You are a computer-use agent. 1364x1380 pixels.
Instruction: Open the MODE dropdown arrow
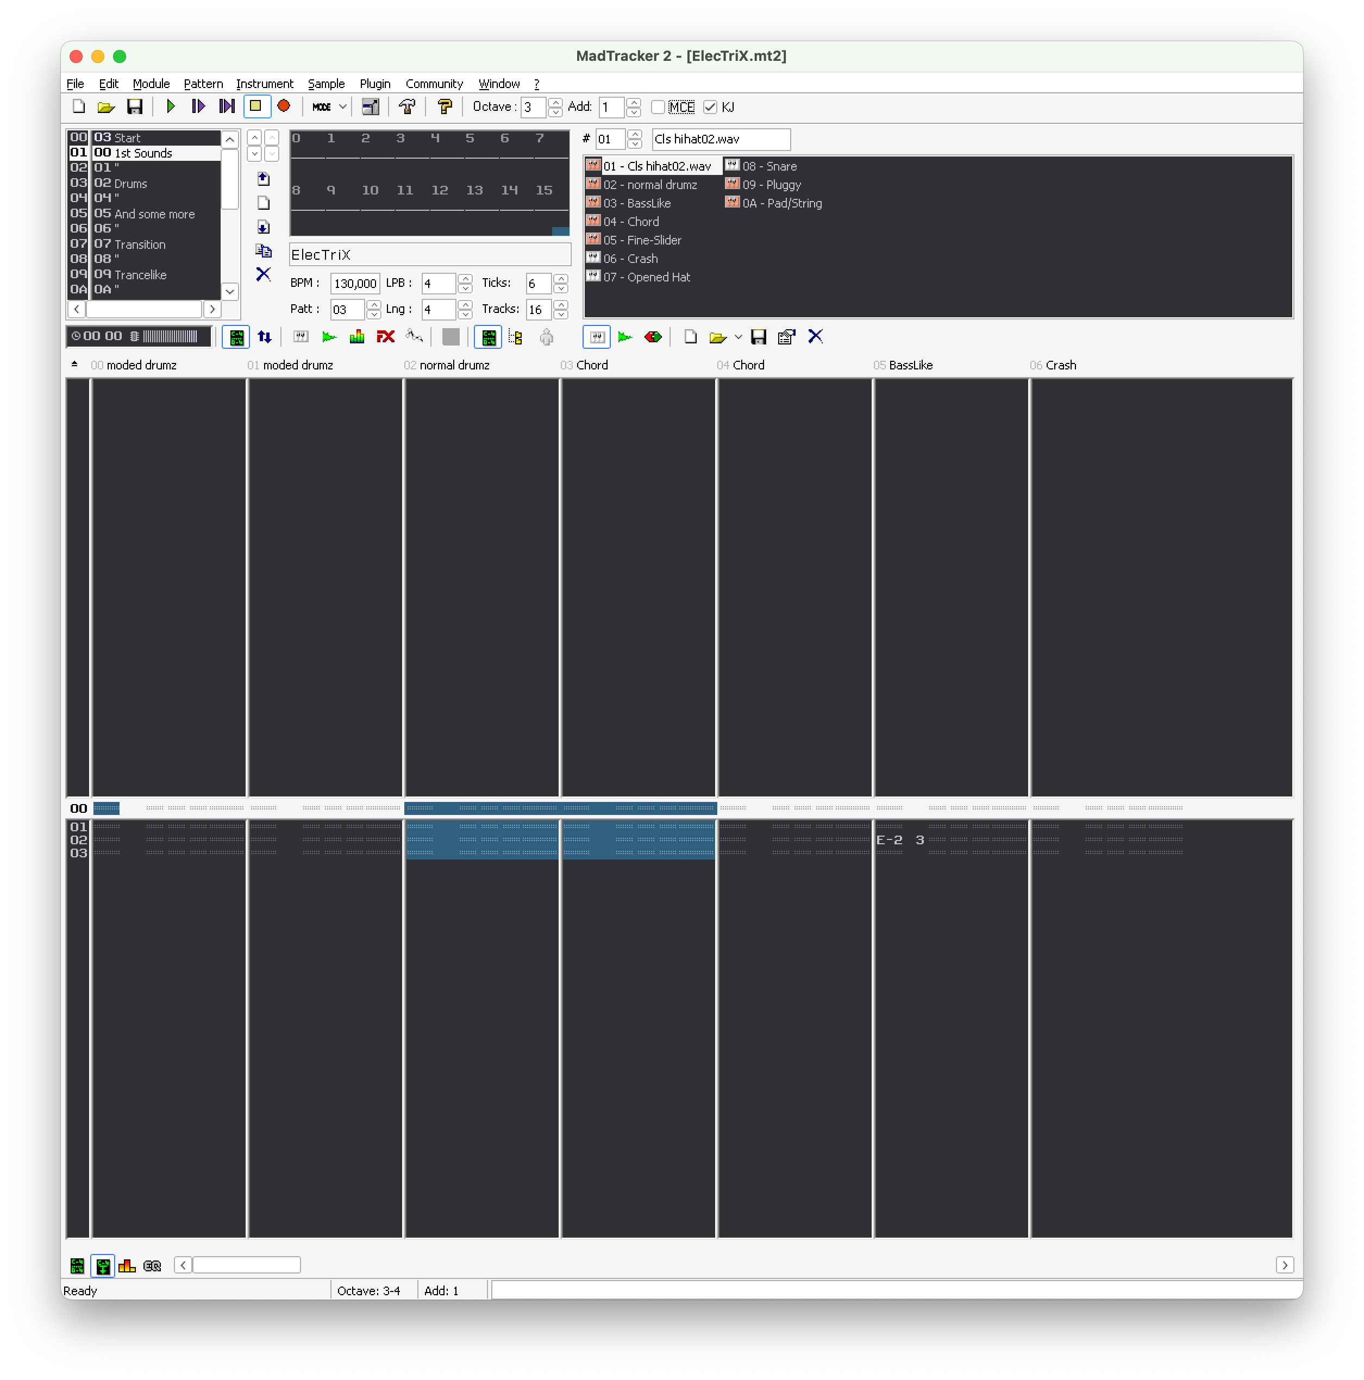(x=343, y=107)
